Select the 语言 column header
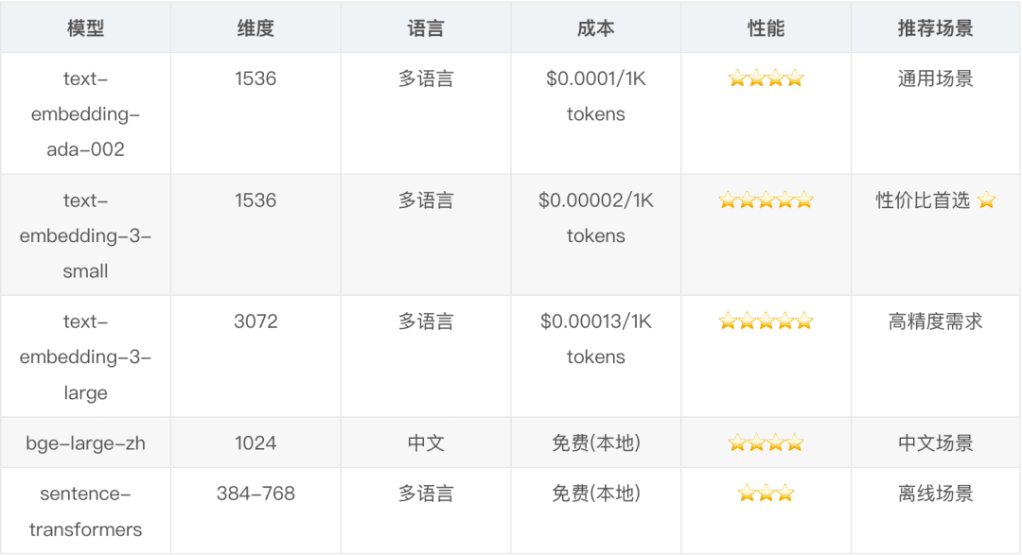Screen dimensions: 1022x555 (426, 28)
